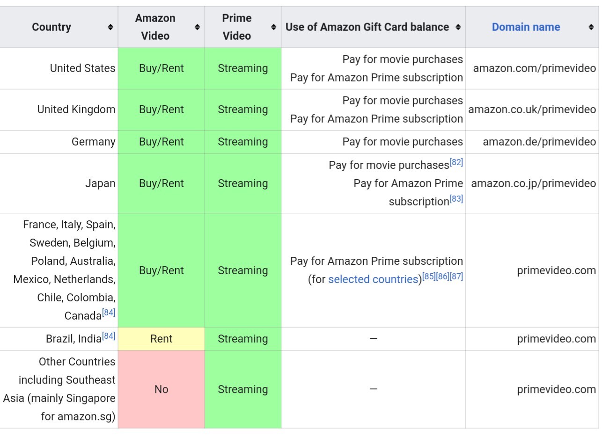Click Streaming in Brazil, India row

[243, 339]
